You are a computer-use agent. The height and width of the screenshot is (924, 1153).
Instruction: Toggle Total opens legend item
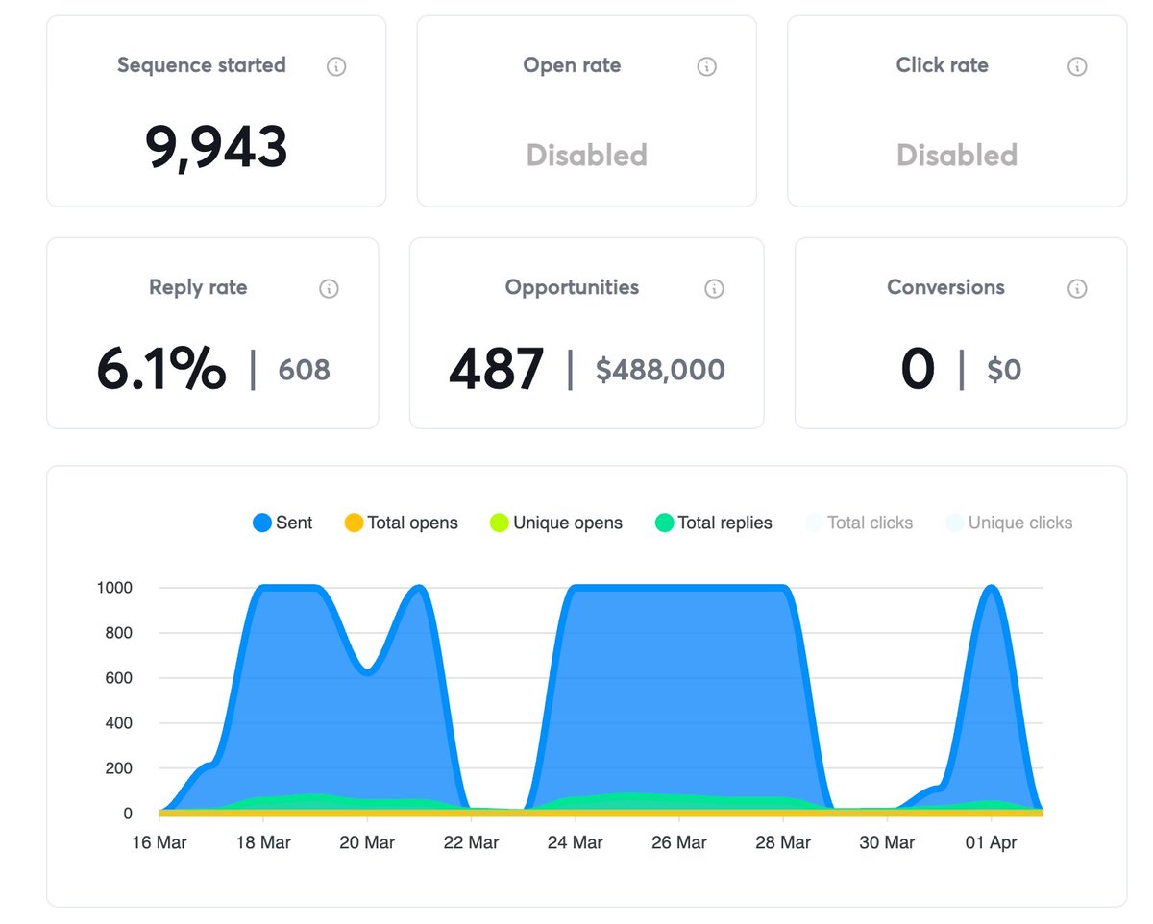(401, 523)
